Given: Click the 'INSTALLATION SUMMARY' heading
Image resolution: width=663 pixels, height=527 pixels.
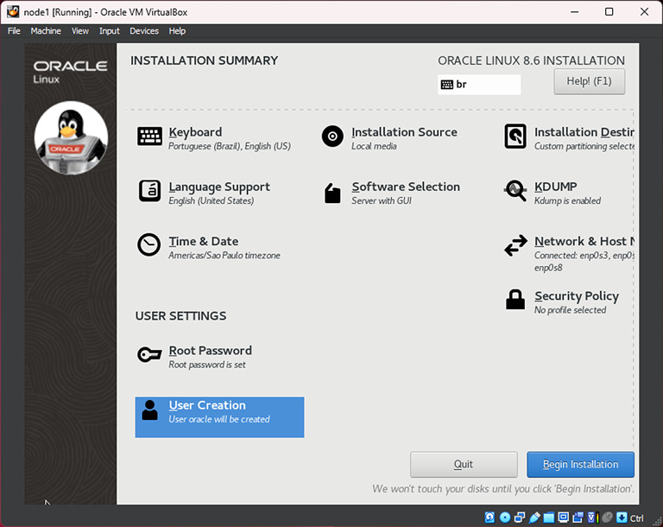Looking at the screenshot, I should [x=205, y=60].
